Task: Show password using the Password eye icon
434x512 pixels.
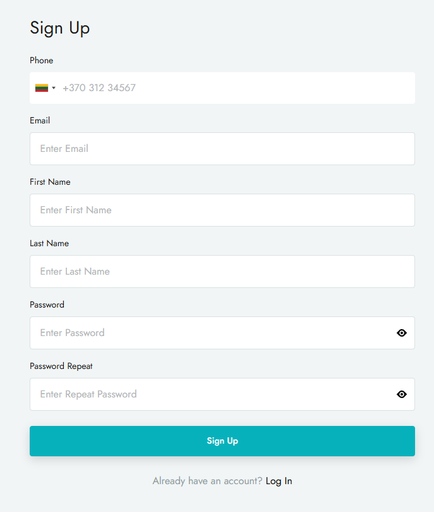Action: tap(402, 333)
